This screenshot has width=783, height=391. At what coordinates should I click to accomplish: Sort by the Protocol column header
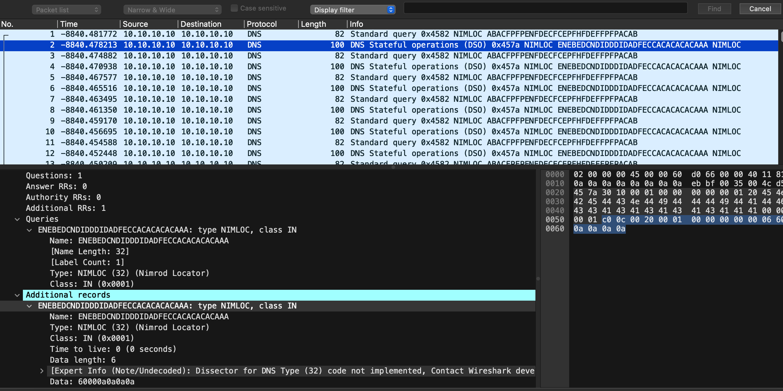click(271, 24)
